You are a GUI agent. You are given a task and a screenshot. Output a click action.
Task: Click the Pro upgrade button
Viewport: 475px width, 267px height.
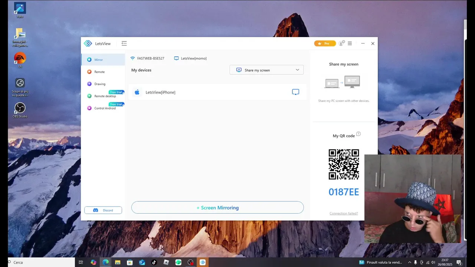point(325,43)
